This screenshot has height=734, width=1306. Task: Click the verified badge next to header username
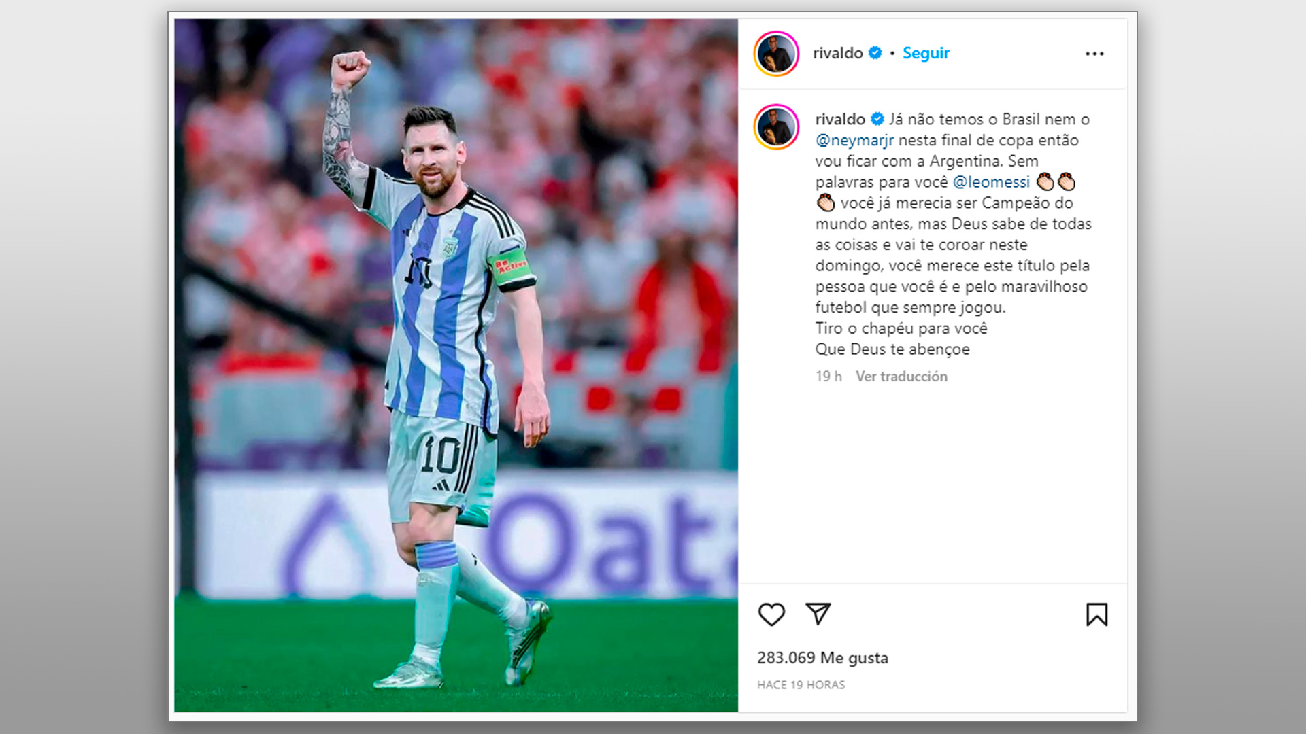click(875, 52)
